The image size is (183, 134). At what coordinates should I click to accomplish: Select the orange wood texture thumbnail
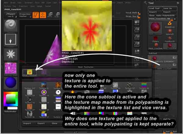click(30, 106)
